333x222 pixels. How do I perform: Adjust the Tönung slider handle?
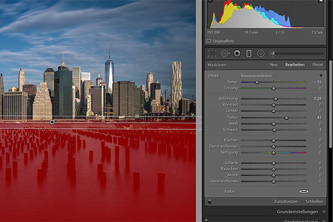click(x=274, y=88)
